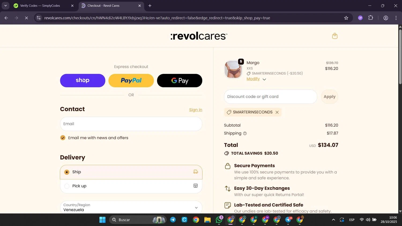This screenshot has height=226, width=402.
Task: Click the delivery truck icon in Ship row
Action: (196, 172)
